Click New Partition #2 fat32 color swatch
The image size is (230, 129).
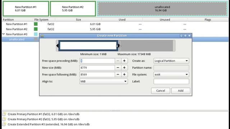click(x=36, y=29)
